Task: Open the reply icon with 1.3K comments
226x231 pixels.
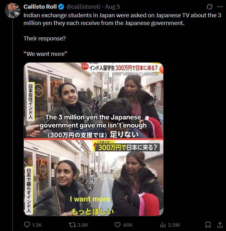Action: click(27, 225)
